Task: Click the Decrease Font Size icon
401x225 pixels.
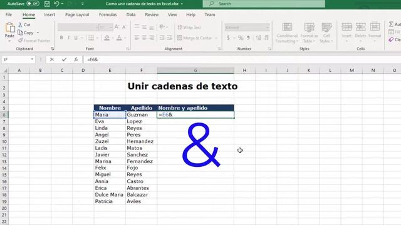Action: coord(124,27)
